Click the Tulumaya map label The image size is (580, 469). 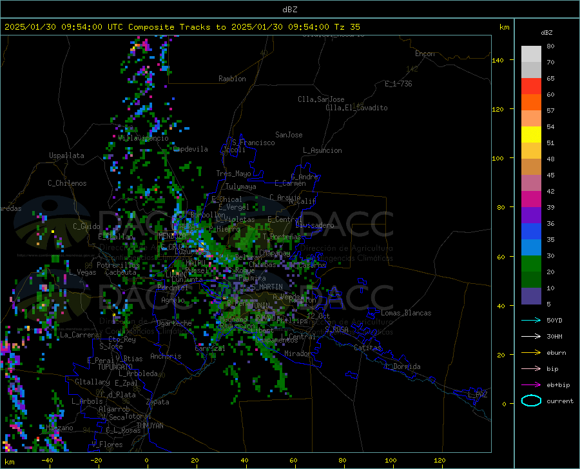pyautogui.click(x=241, y=186)
